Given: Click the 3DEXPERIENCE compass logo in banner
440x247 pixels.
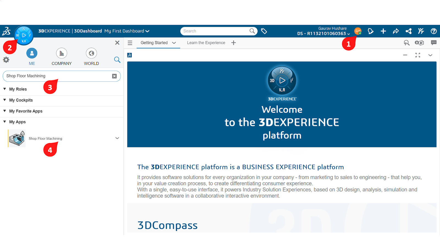Looking at the screenshot, I should 282,81.
